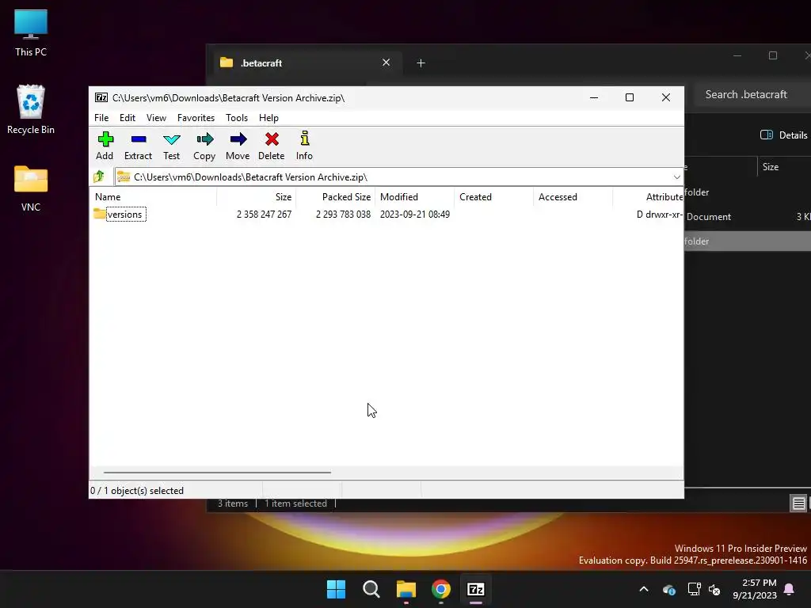Select the Document row in Explorer
Screen dimensions: 811x608
(x=748, y=217)
